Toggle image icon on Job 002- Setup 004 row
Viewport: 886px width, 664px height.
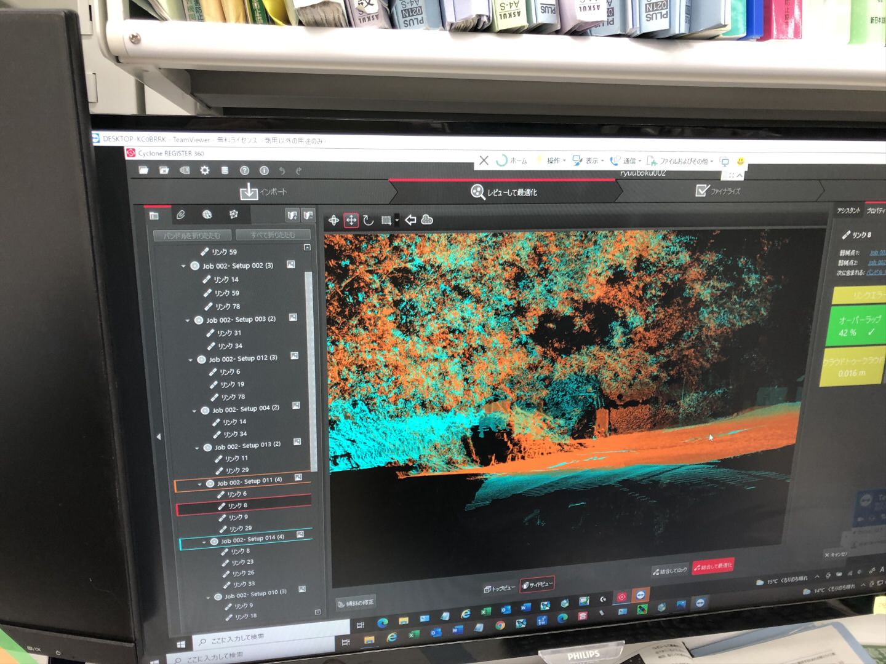296,406
